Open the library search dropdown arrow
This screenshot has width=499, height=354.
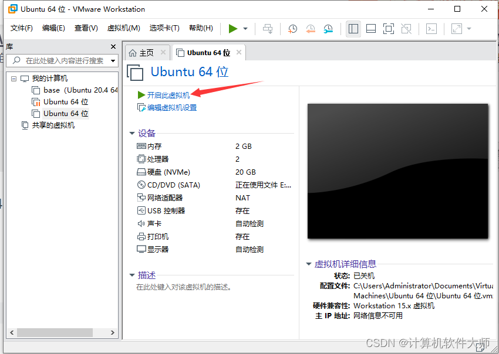(113, 61)
